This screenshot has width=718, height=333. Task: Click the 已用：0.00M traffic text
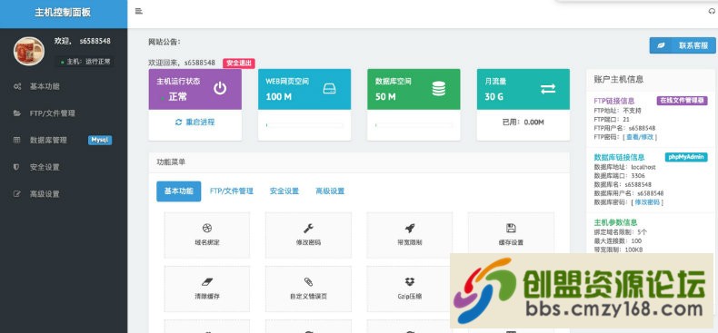click(523, 122)
